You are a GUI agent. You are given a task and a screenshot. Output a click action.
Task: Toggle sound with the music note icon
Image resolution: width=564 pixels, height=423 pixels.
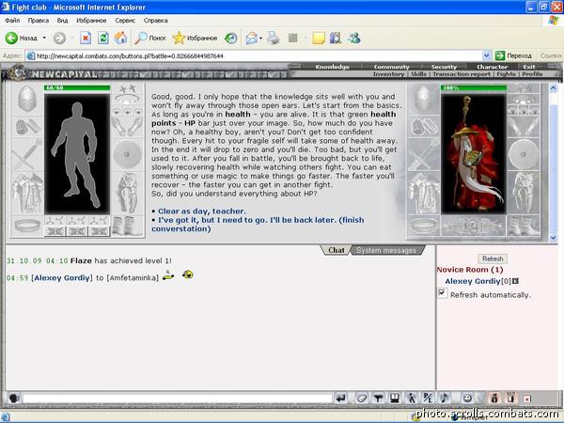point(445,398)
